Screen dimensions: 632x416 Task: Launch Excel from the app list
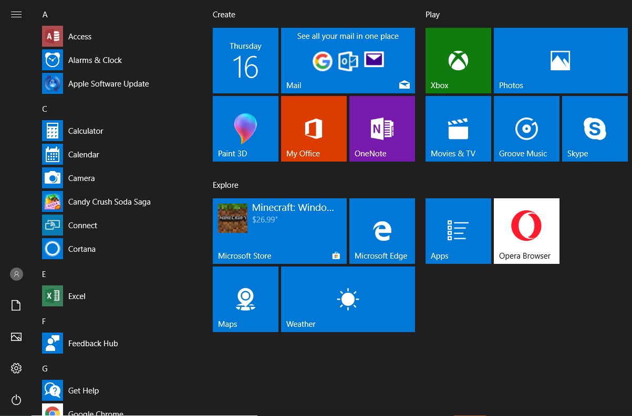[x=77, y=296]
